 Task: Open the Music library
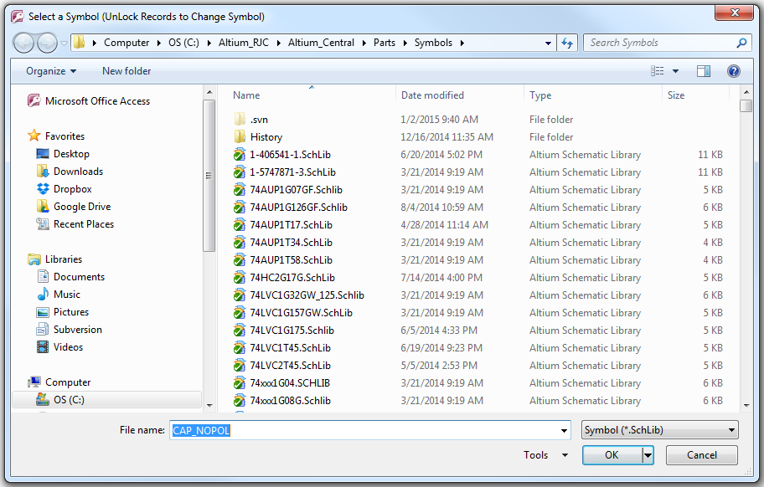click(67, 294)
